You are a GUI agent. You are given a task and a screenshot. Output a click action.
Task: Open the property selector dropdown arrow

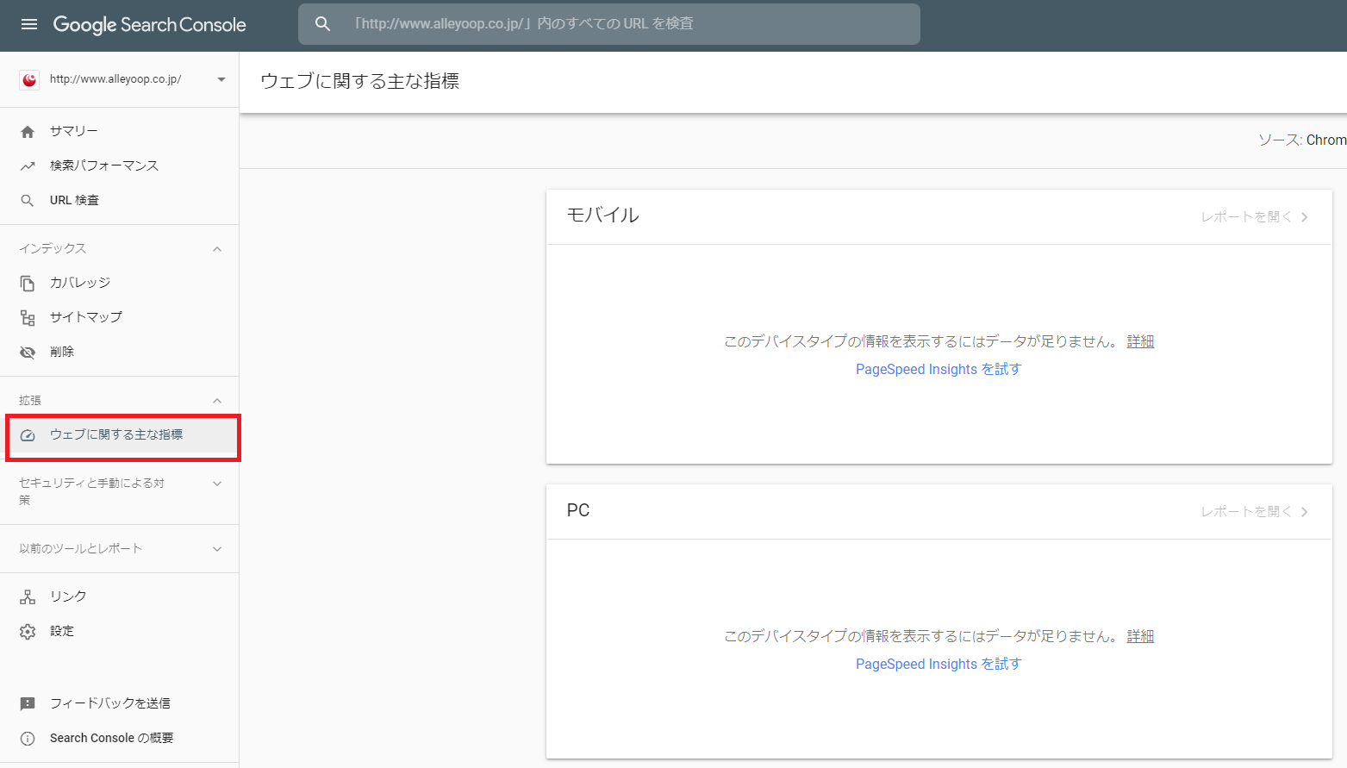(x=221, y=79)
